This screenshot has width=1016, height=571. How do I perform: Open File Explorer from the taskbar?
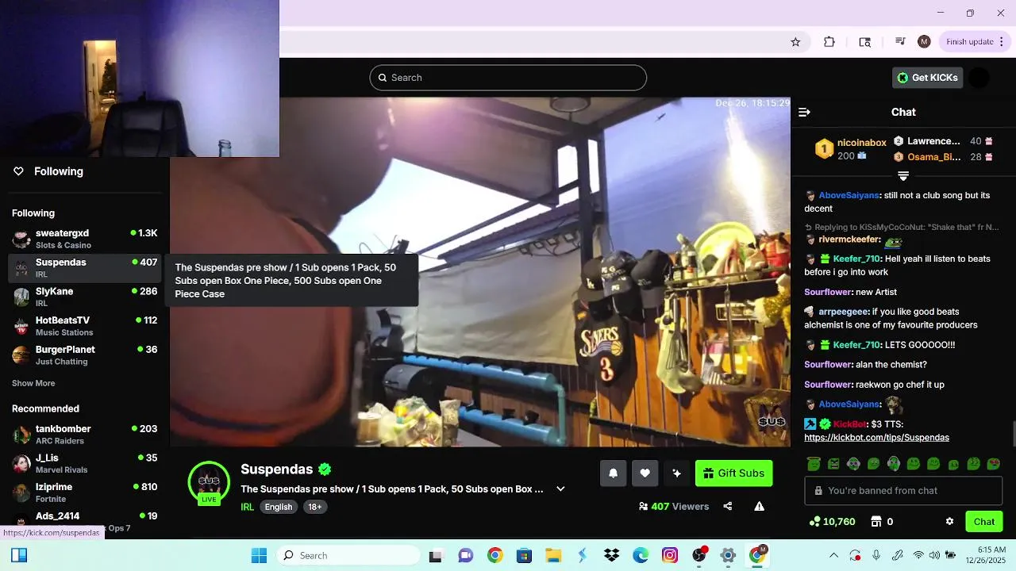click(x=552, y=555)
